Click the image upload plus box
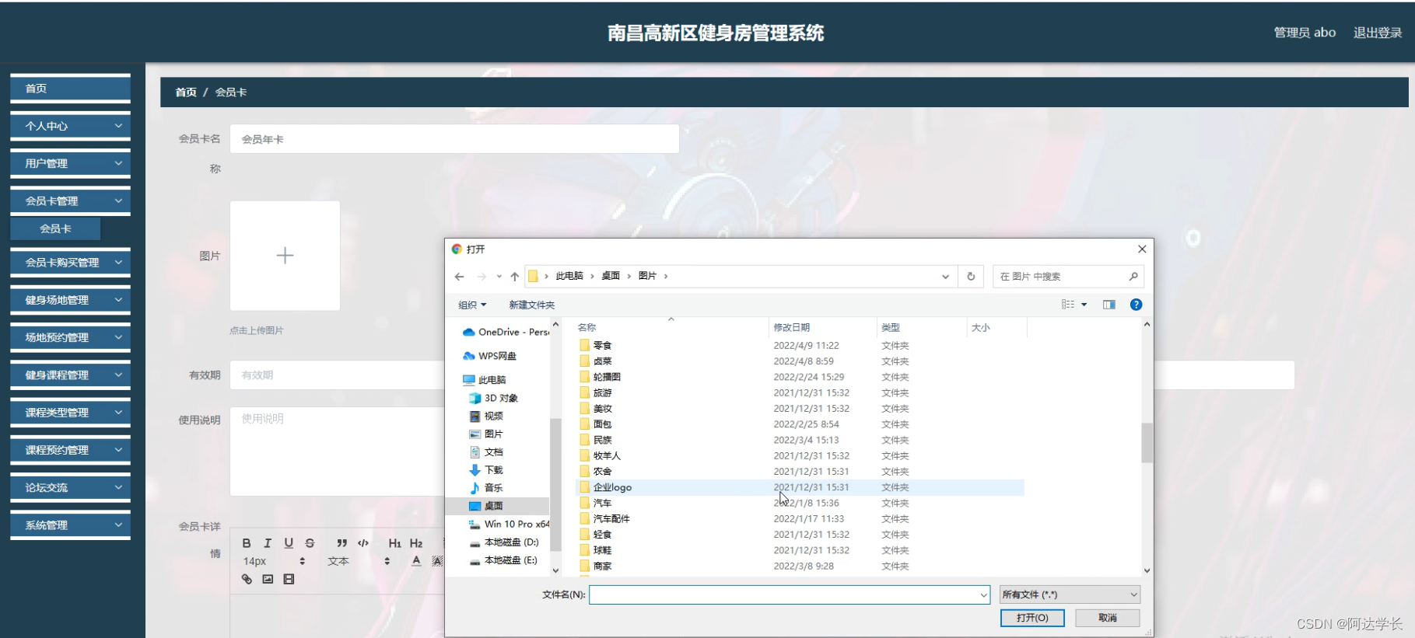Image resolution: width=1415 pixels, height=638 pixels. pyautogui.click(x=285, y=256)
